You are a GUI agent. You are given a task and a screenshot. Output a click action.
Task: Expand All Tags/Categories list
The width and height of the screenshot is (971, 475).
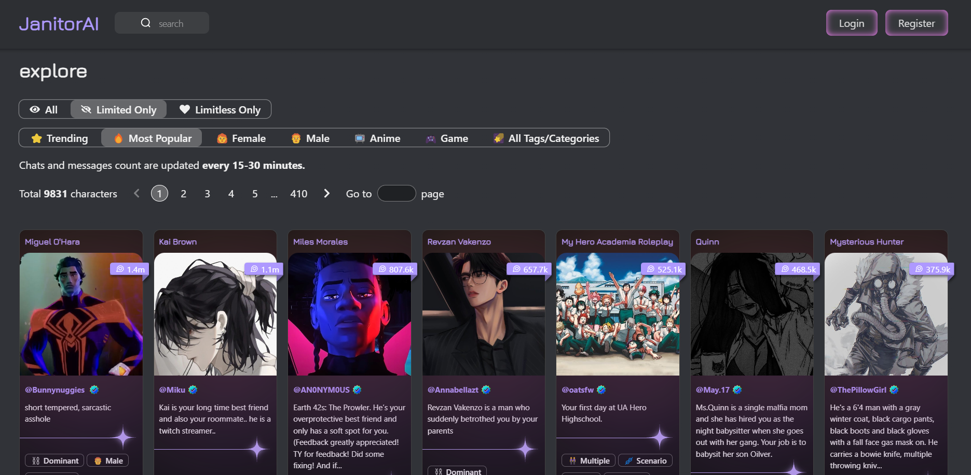click(x=546, y=138)
